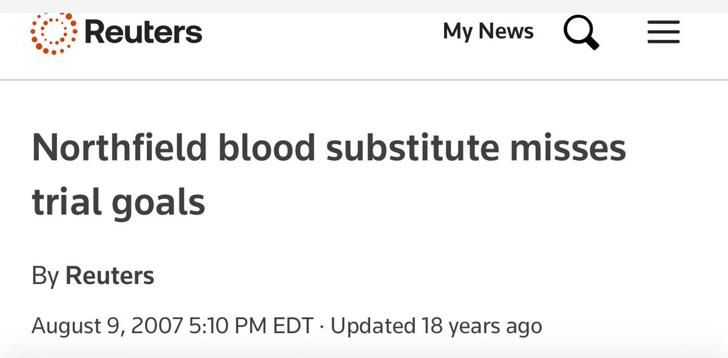Image resolution: width=728 pixels, height=358 pixels.
Task: Click the "5:10 PM" publish time
Action: point(227,326)
